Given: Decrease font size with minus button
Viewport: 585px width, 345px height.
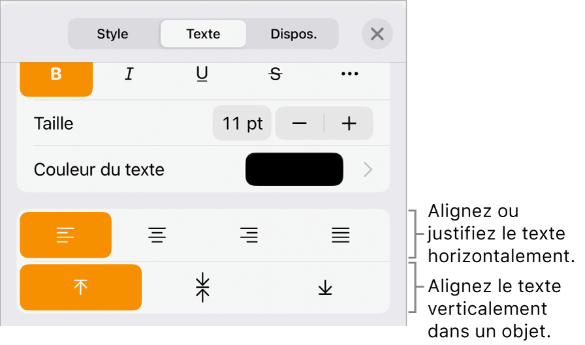Looking at the screenshot, I should click(300, 123).
